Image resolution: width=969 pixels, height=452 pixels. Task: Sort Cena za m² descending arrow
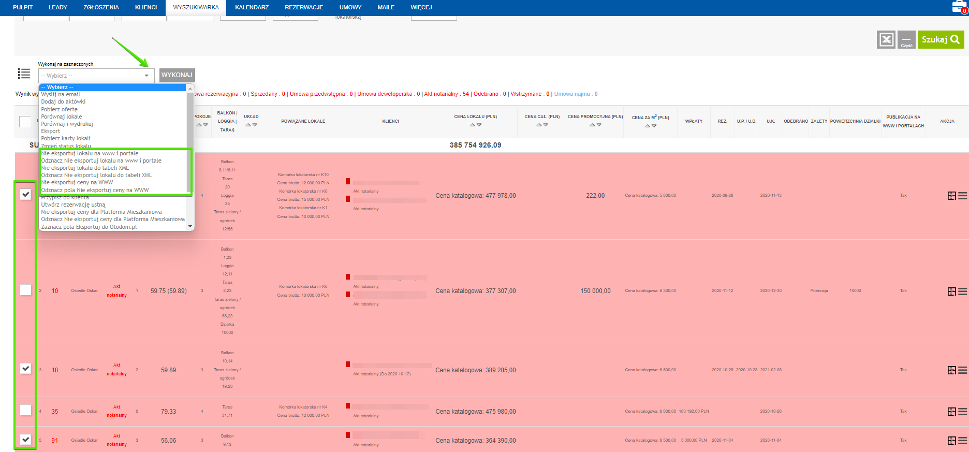(654, 126)
